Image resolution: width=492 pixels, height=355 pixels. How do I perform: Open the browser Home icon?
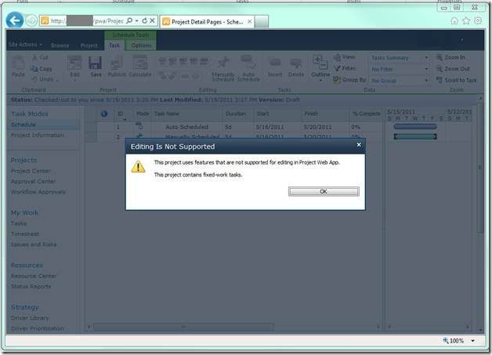[x=454, y=21]
